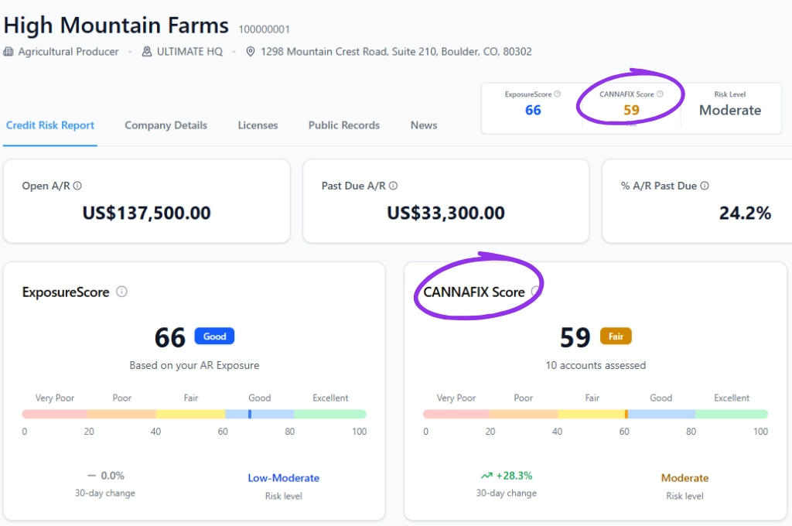The width and height of the screenshot is (792, 526).
Task: Click the address 1298 Mountain Crest Road
Action: 396,52
